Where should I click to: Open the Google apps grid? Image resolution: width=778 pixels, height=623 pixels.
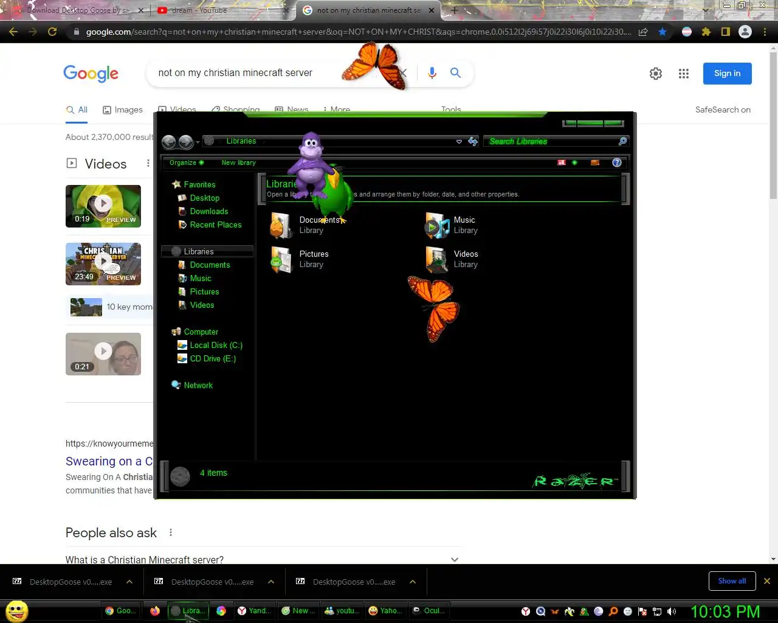pyautogui.click(x=684, y=74)
